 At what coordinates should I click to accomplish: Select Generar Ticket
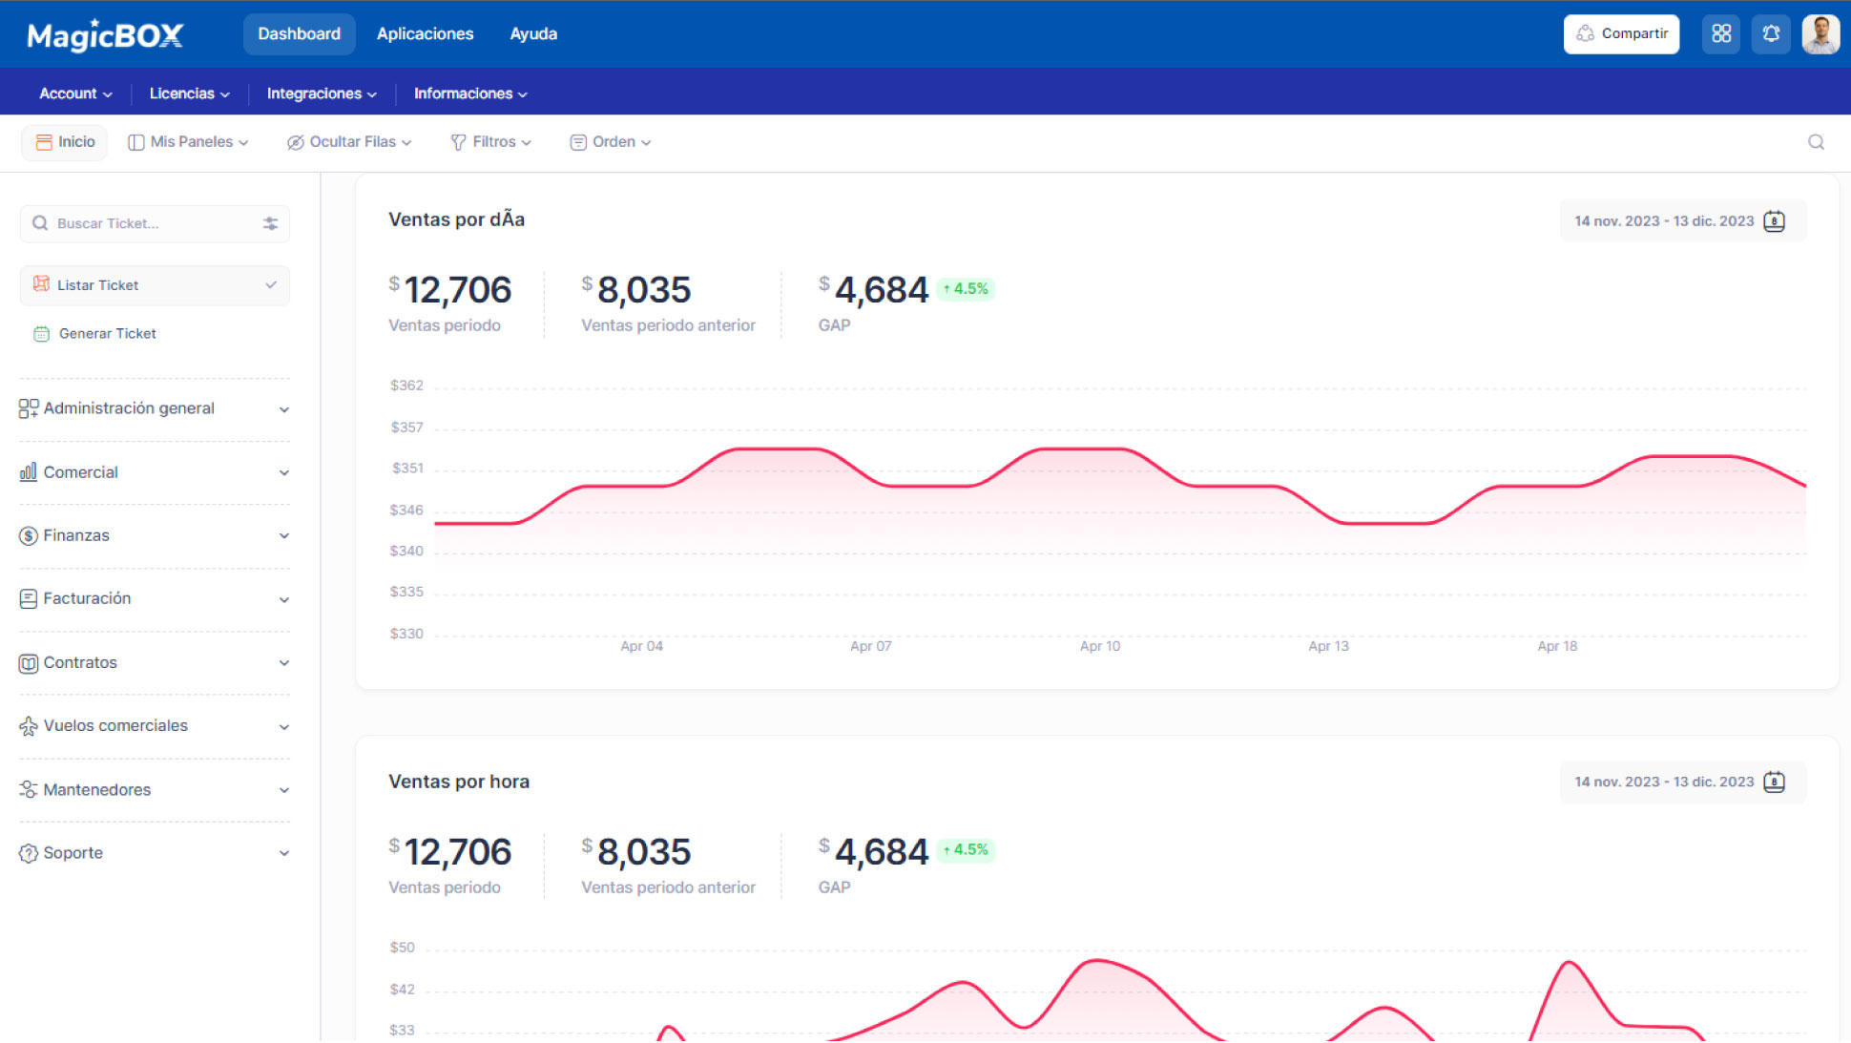point(107,334)
